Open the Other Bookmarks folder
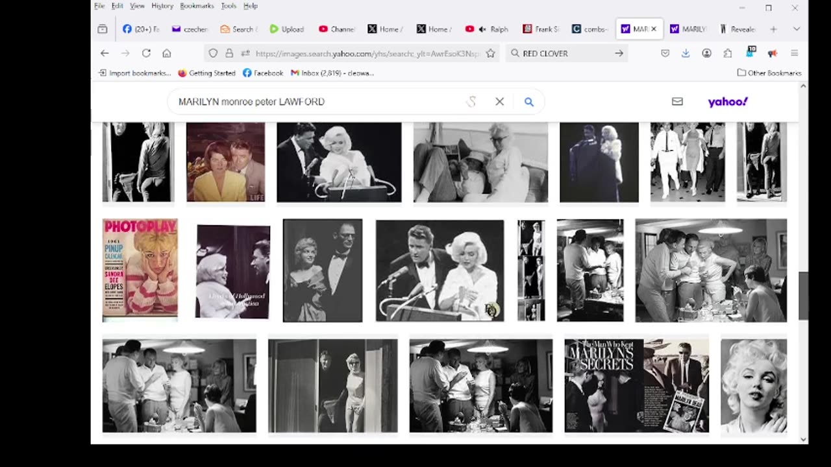Screen dimensions: 831x467 pyautogui.click(x=769, y=73)
